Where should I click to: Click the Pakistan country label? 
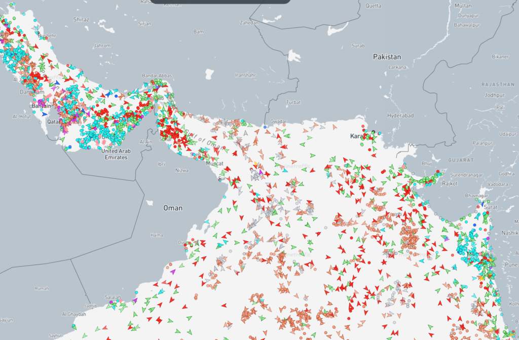[387, 57]
